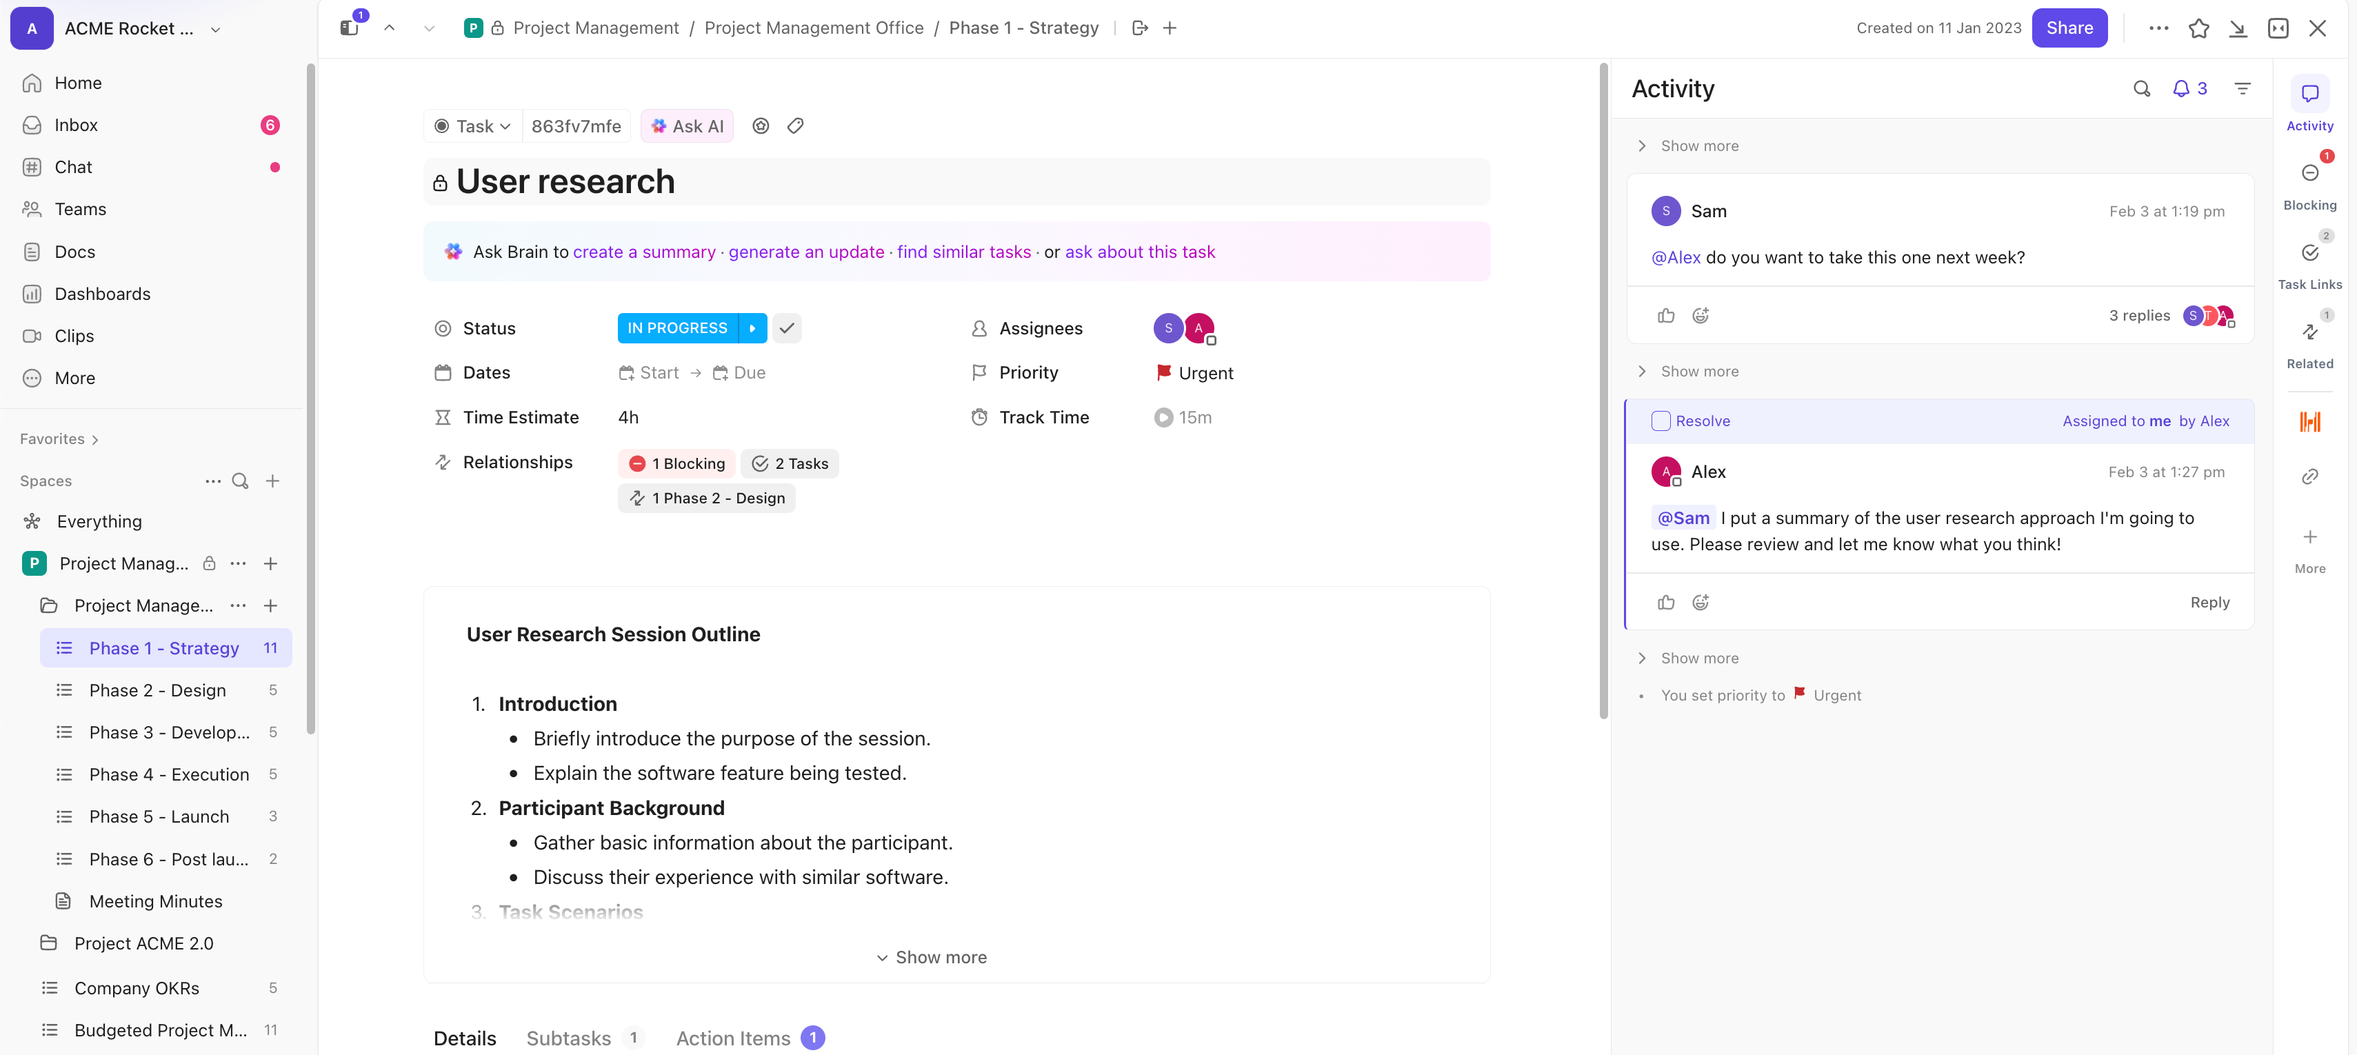
Task: Open the ACME Rocket workspace switcher
Action: click(128, 28)
